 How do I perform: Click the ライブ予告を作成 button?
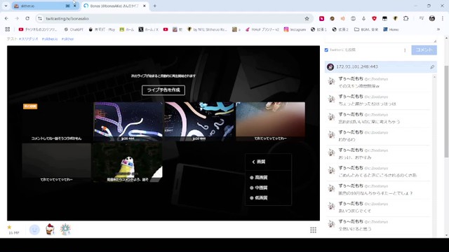(x=163, y=90)
